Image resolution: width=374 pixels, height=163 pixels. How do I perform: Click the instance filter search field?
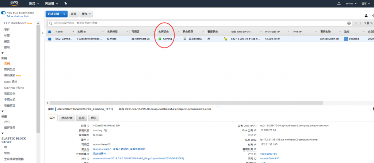(x=197, y=23)
